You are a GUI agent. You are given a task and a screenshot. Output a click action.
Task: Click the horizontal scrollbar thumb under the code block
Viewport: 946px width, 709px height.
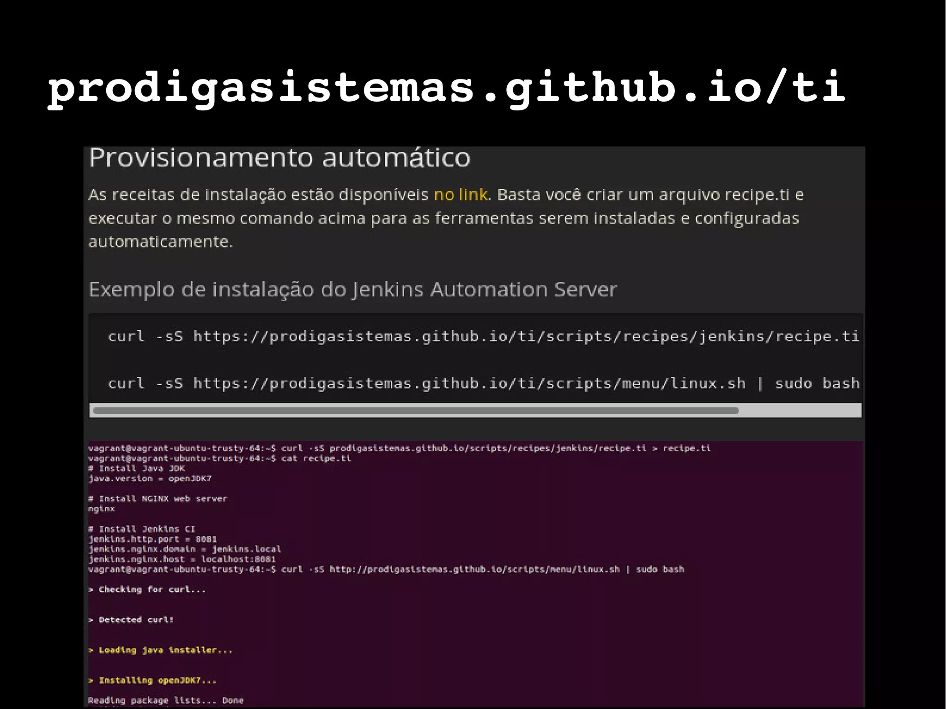point(416,410)
